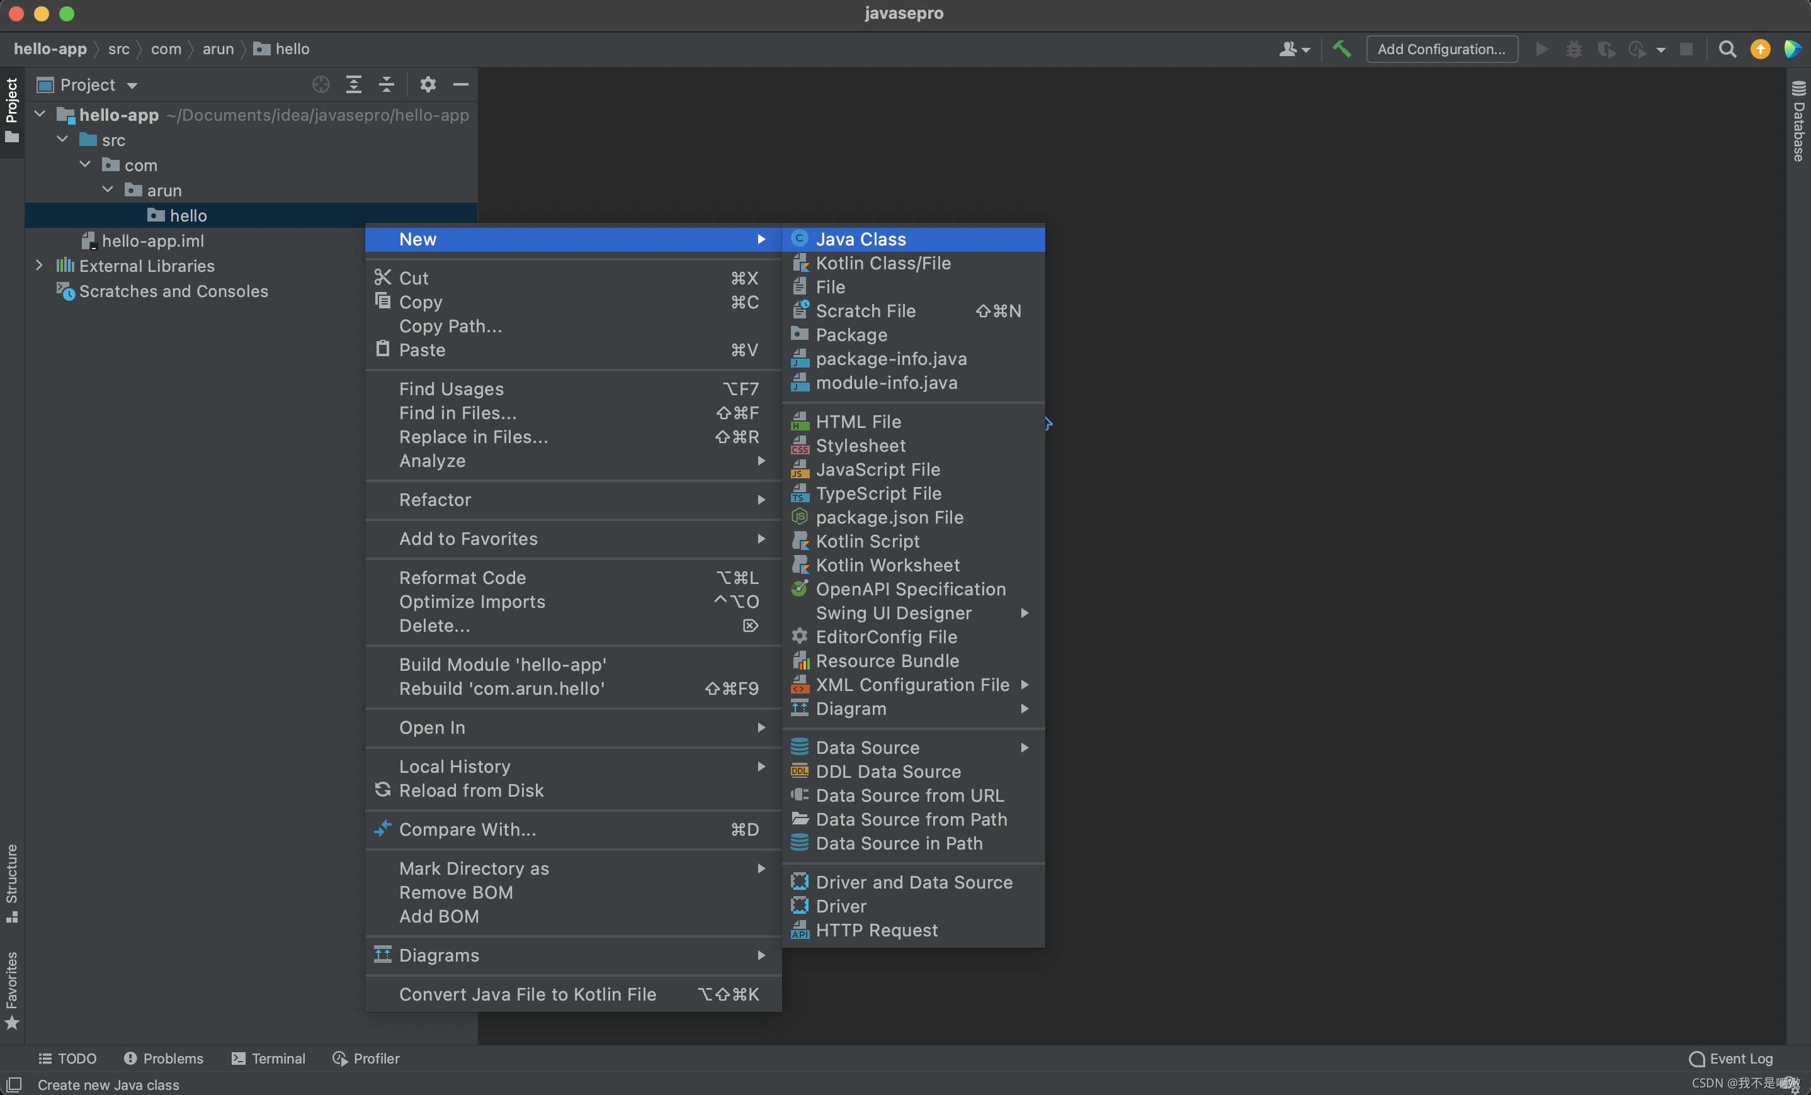The height and width of the screenshot is (1095, 1811).
Task: Choose Compare With... in context menu
Action: tap(572, 829)
